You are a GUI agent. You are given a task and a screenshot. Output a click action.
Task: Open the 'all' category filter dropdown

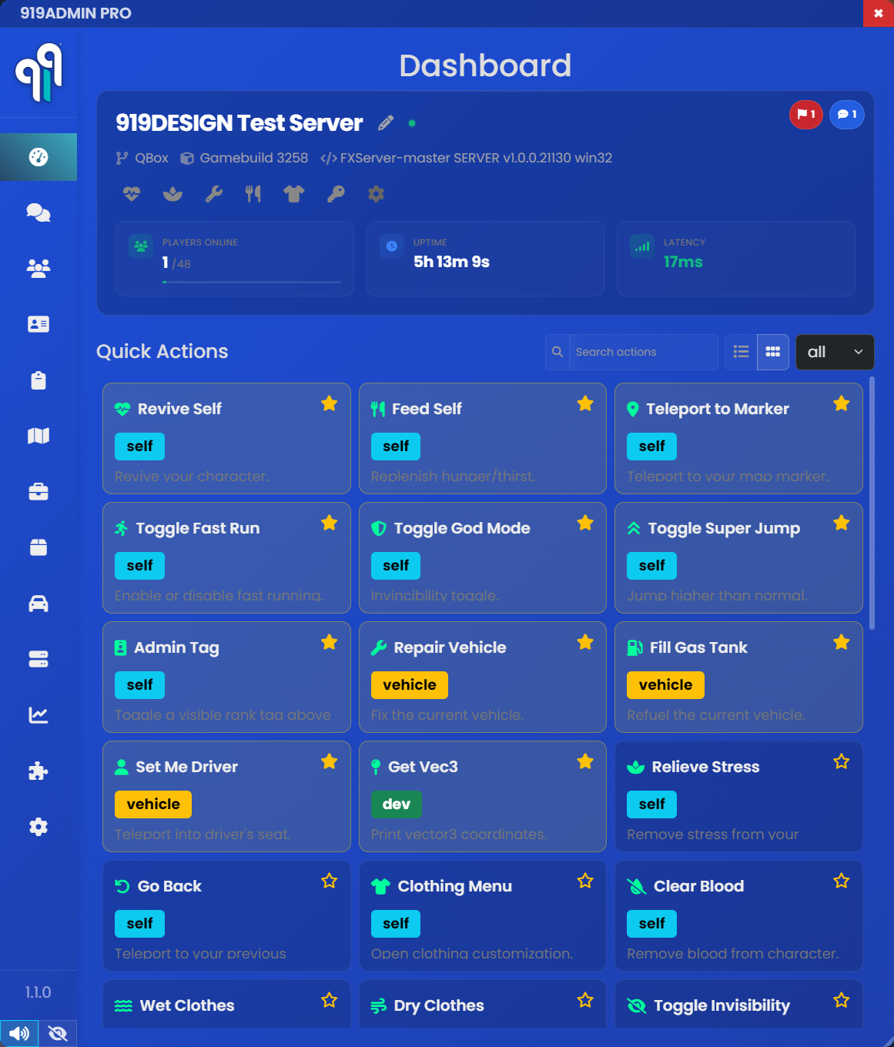835,352
